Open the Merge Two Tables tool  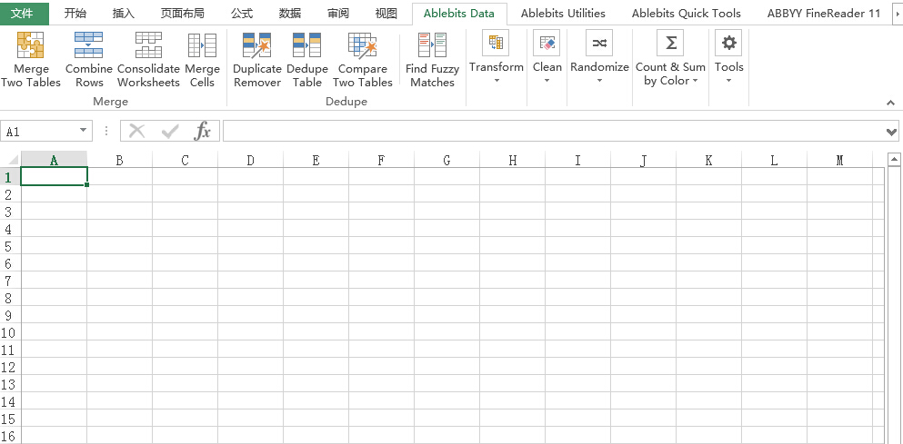tap(31, 60)
